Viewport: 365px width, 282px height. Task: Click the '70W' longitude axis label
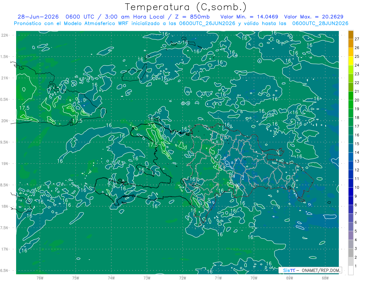pos(254,278)
